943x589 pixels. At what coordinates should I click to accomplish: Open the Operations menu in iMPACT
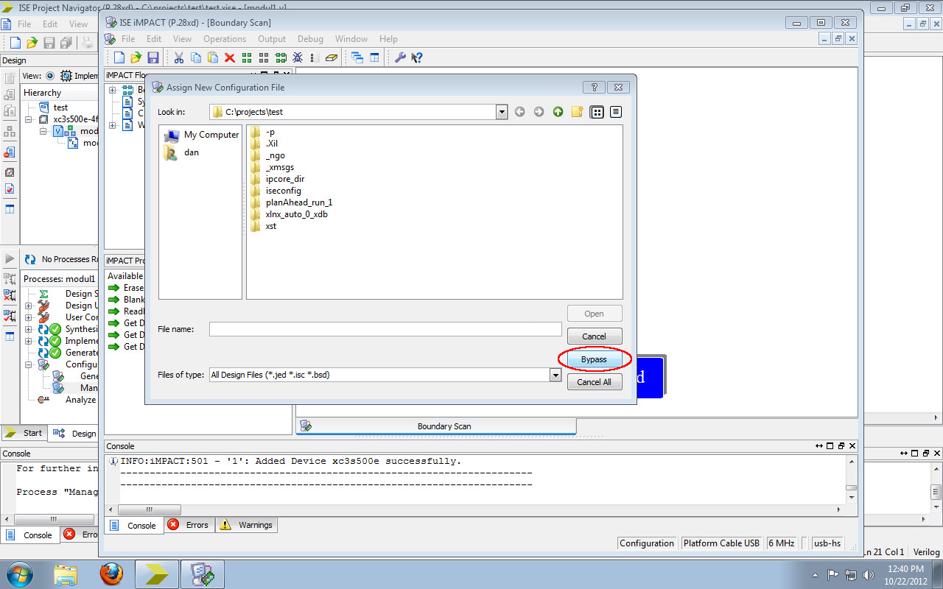[x=225, y=39]
